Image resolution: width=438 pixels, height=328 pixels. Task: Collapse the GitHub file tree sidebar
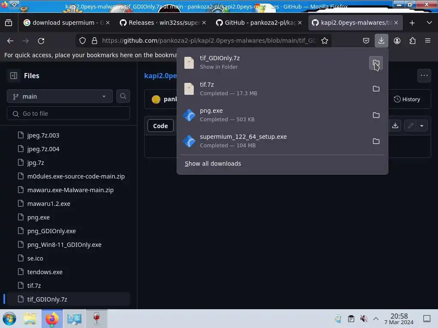click(x=14, y=76)
